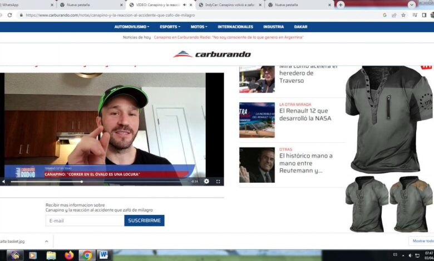Viewport: 434px width, 261px height.
Task: Click the SUSCRIBIRME button
Action: tap(144, 220)
